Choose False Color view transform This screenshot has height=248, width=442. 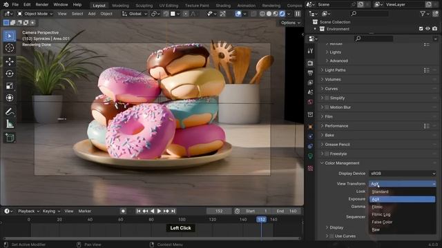point(402,222)
